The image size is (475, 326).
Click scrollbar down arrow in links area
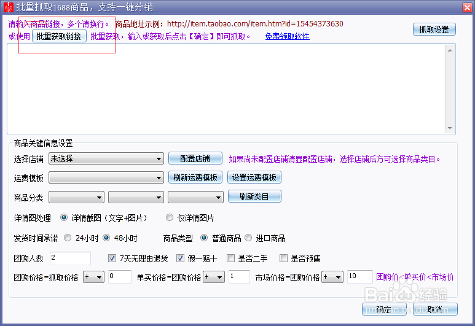click(x=450, y=128)
